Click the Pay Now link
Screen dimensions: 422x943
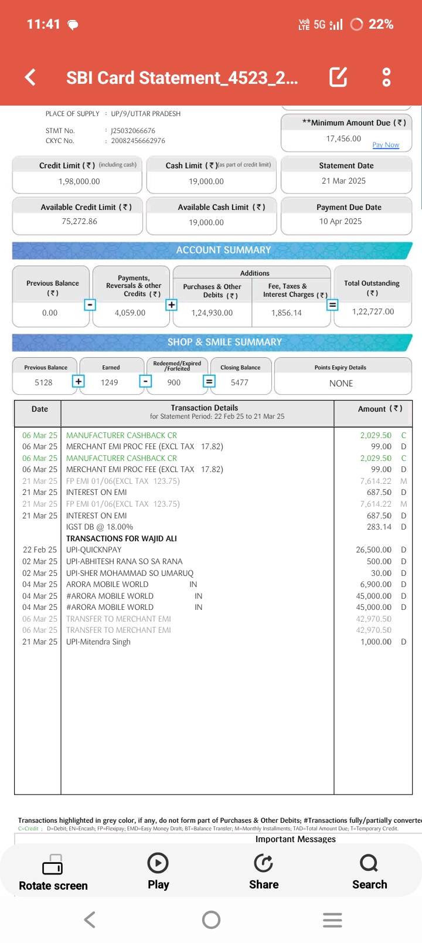(x=386, y=145)
